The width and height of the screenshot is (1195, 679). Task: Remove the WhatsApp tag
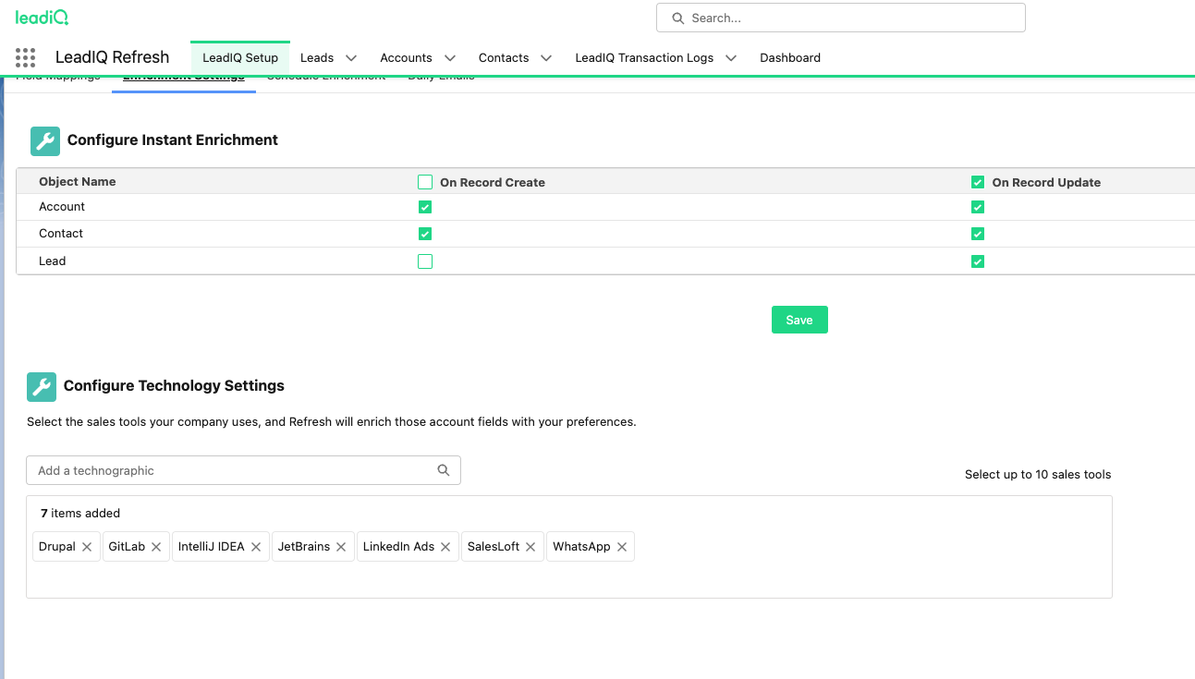pyautogui.click(x=622, y=547)
